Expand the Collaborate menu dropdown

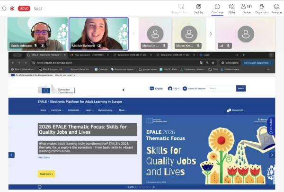point(74,110)
